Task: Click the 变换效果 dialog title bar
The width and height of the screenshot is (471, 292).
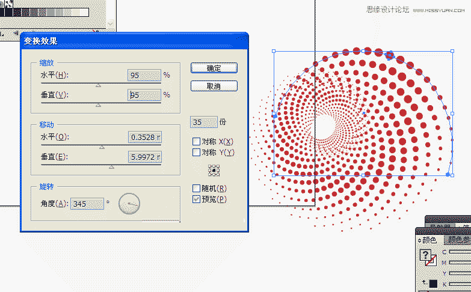Action: (x=134, y=41)
